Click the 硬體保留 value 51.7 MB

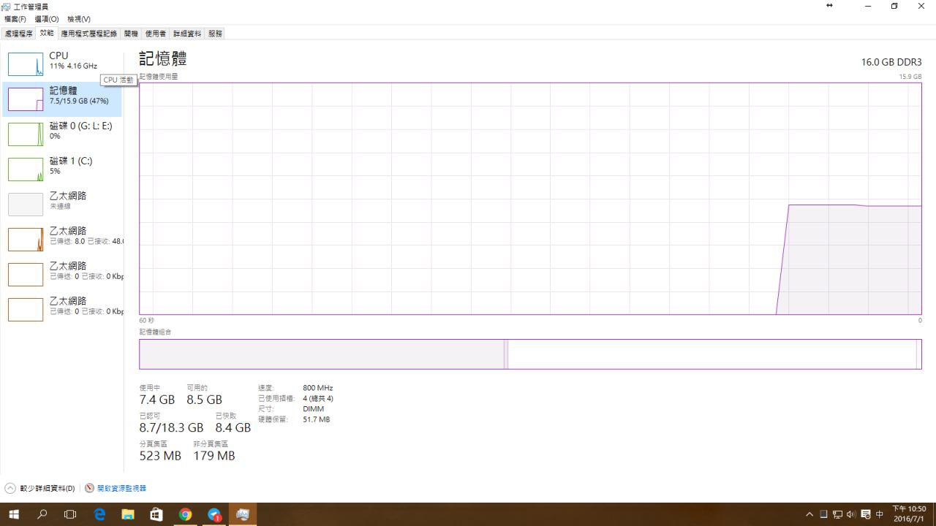(316, 419)
